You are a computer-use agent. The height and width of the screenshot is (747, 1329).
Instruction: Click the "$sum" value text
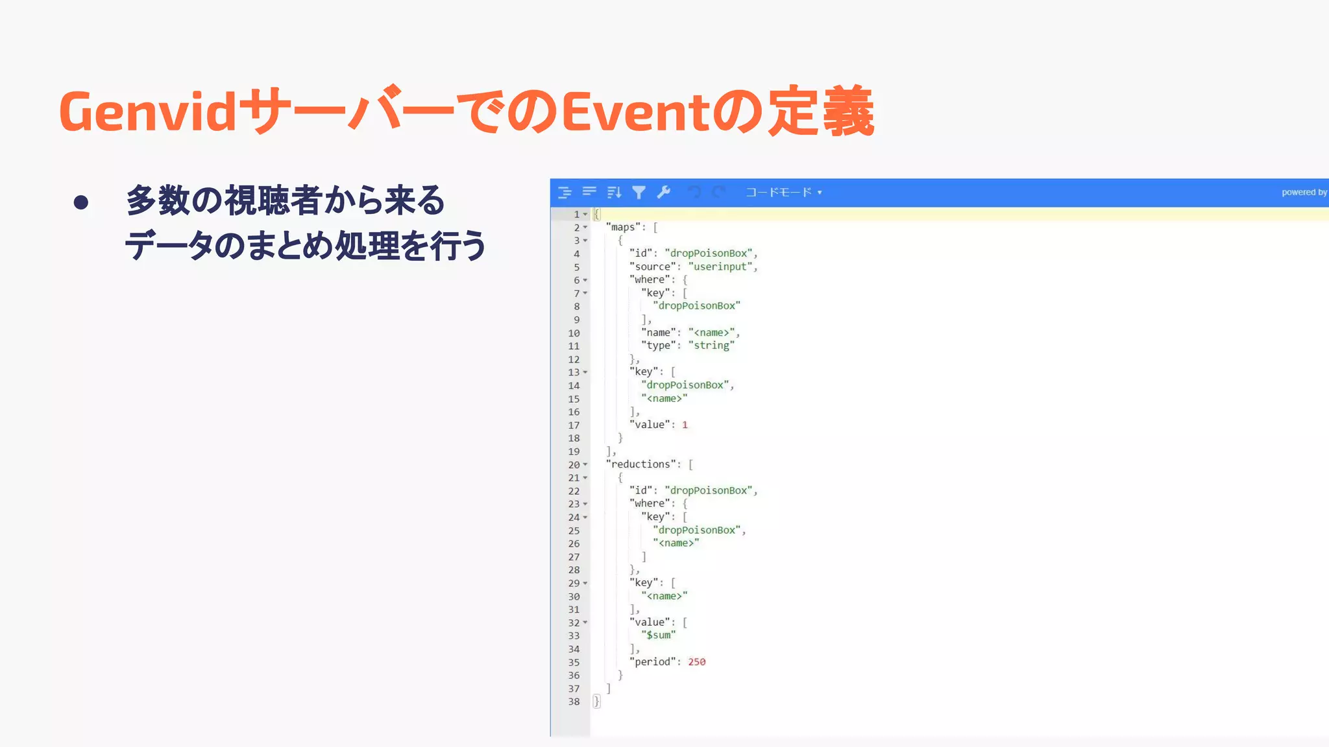[658, 635]
